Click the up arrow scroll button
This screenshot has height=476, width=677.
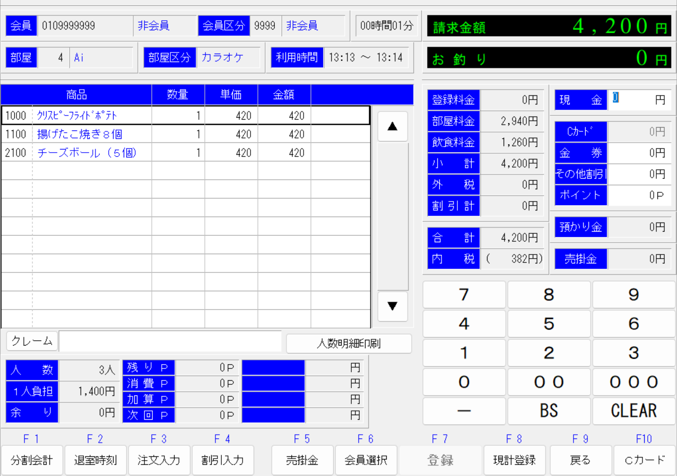(393, 126)
